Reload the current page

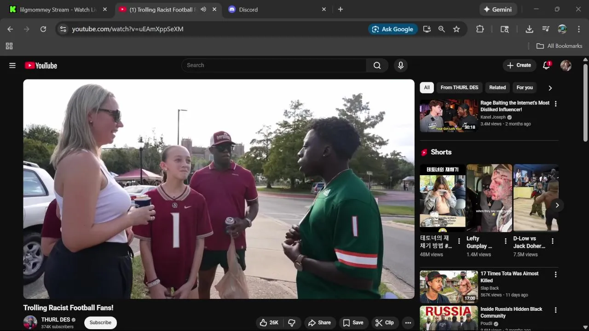(x=43, y=29)
